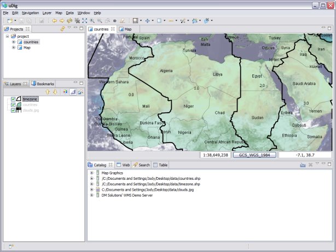Hide the clouds.jpg layer

[13, 110]
